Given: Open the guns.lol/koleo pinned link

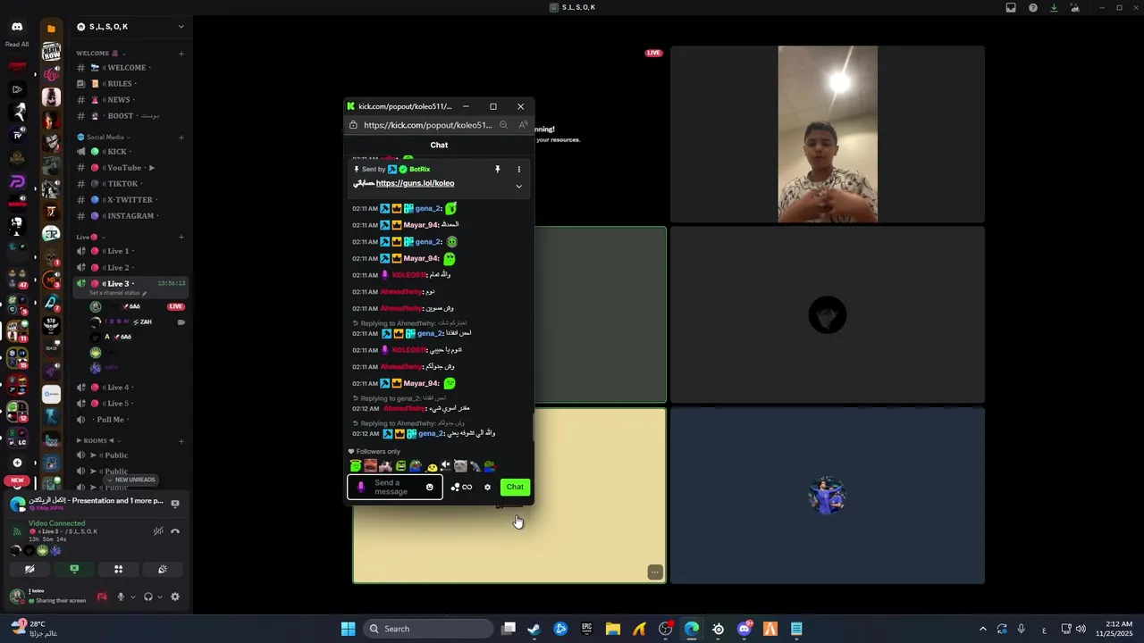Looking at the screenshot, I should [415, 183].
